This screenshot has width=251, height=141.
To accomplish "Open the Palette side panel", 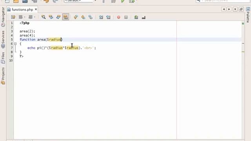I will 248,15.
